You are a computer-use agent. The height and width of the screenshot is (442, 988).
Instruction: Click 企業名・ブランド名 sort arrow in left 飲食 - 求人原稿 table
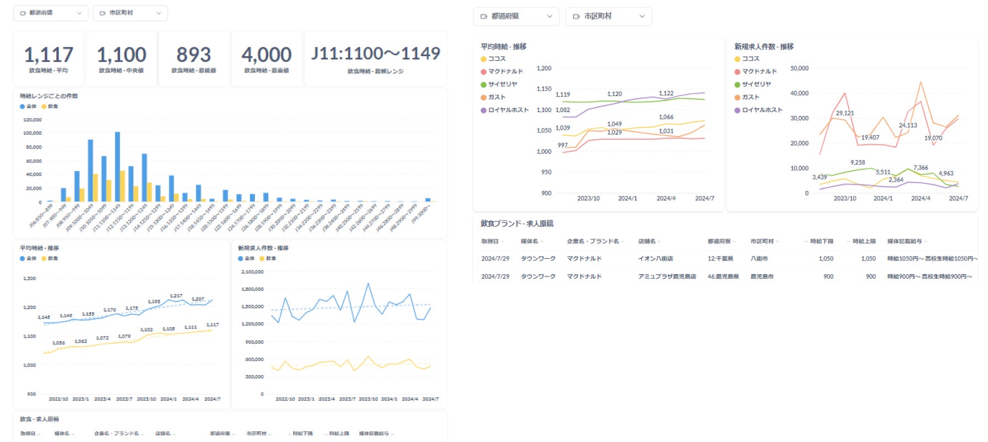pyautogui.click(x=143, y=434)
